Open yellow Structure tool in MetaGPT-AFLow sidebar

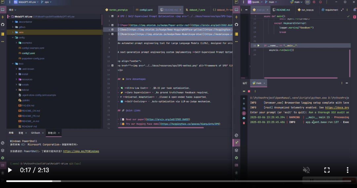(x=3, y=34)
